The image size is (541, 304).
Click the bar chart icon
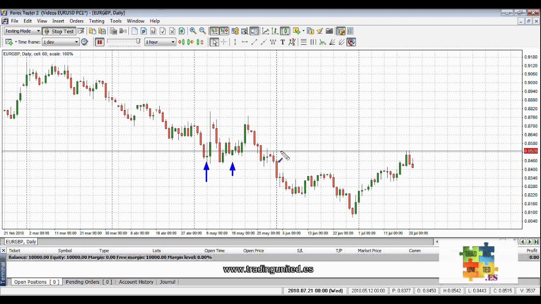coord(275,31)
